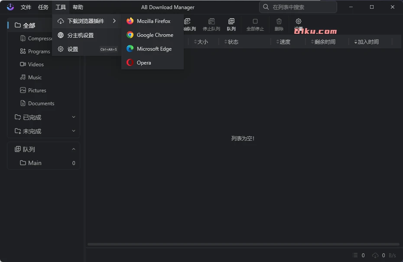Click the Programs grid icon
The width and height of the screenshot is (403, 262).
pos(23,51)
